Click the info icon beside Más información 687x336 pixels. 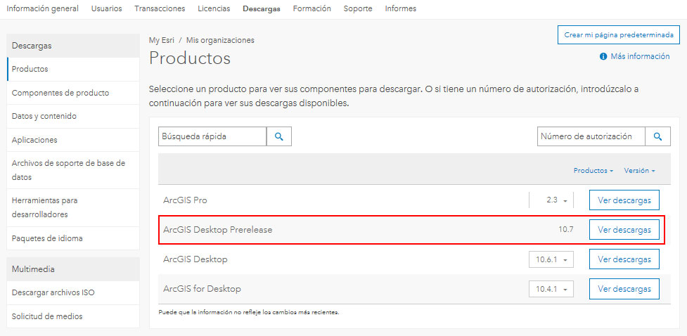tap(603, 56)
